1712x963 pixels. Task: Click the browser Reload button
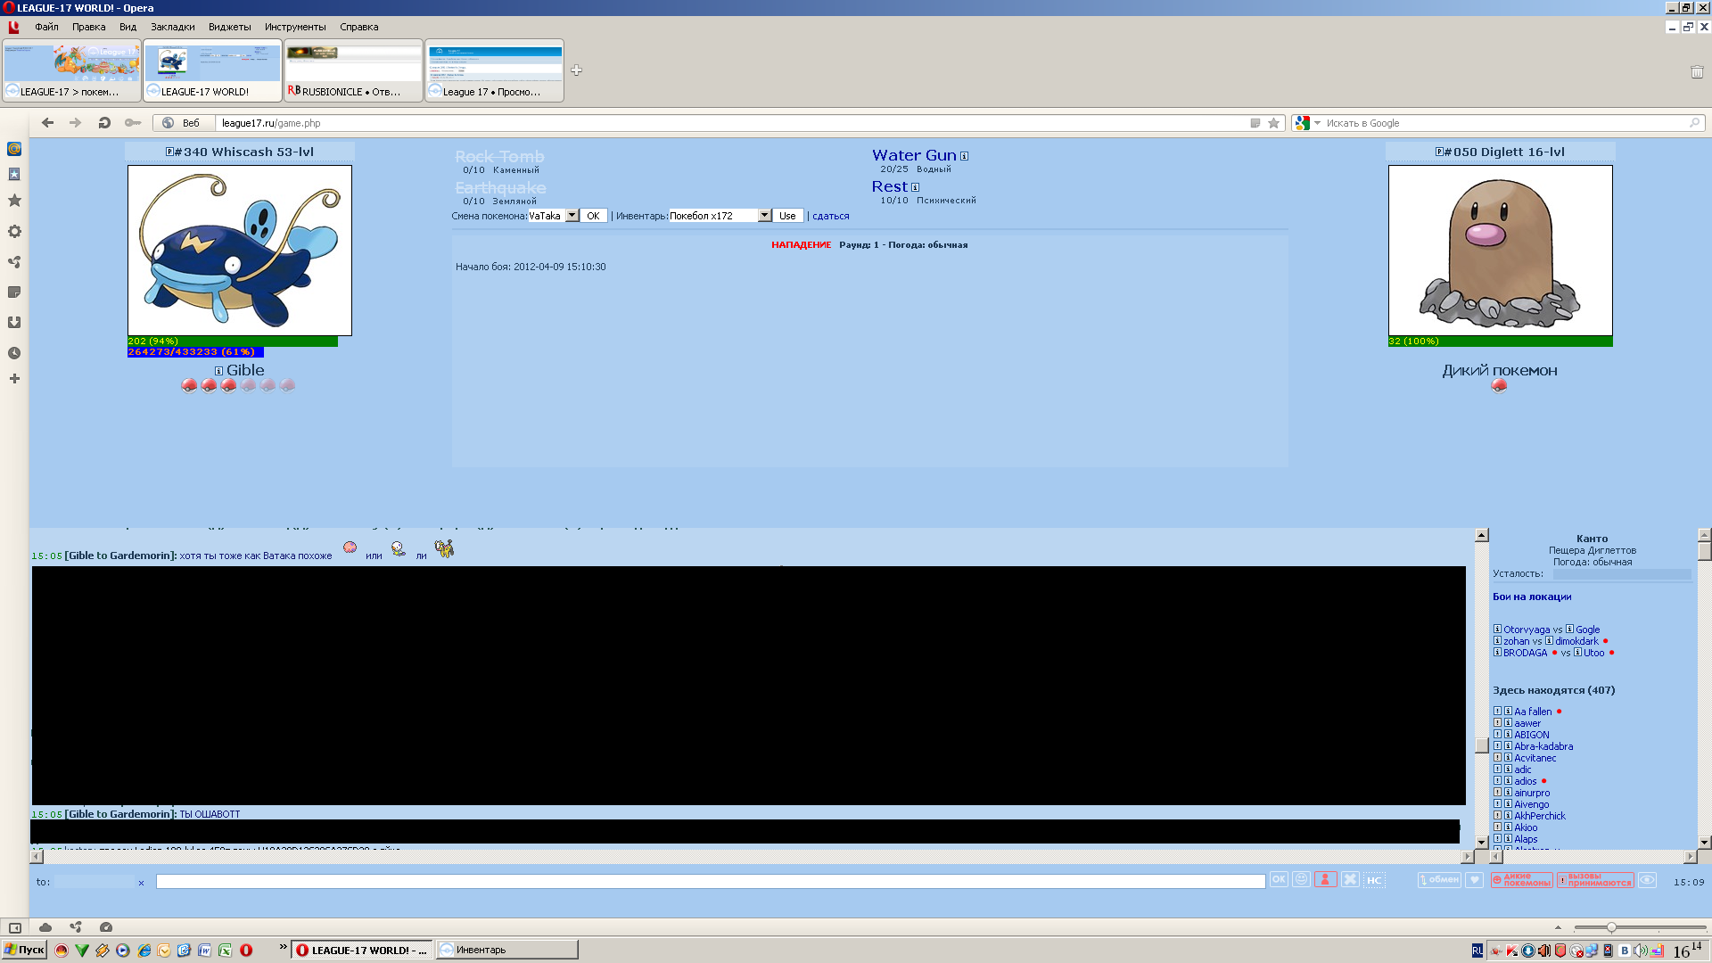point(104,123)
